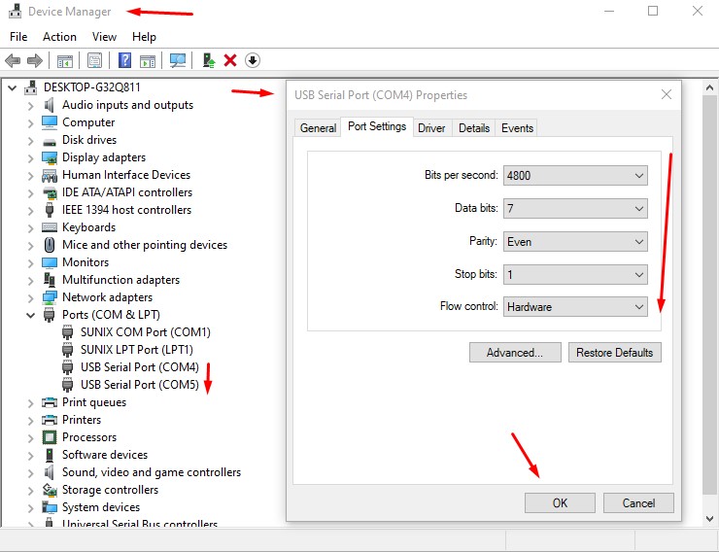Click the Restore Defaults button
Image resolution: width=719 pixels, height=552 pixels.
(x=614, y=353)
